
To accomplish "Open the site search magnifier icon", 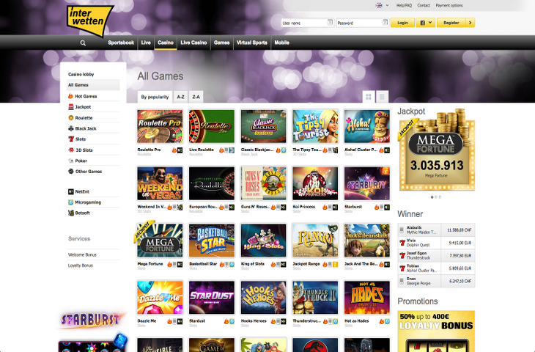I will 83,43.
